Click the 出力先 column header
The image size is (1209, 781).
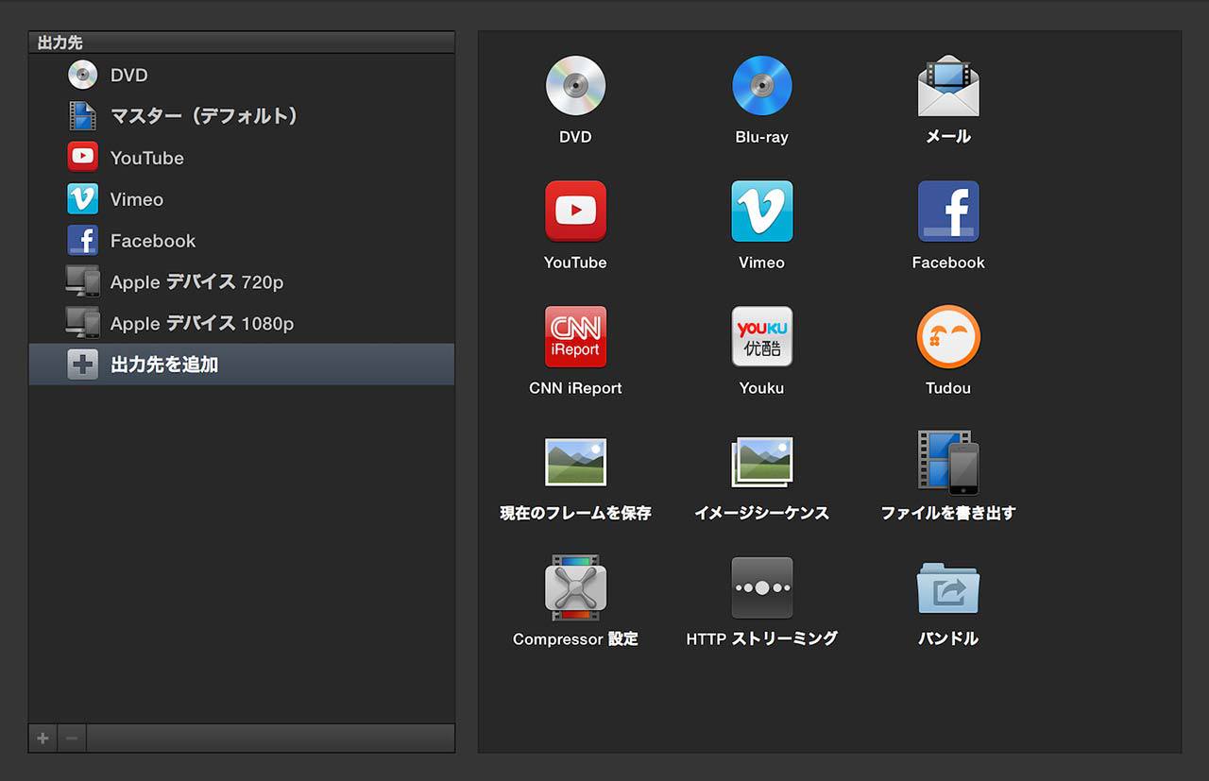(x=242, y=42)
